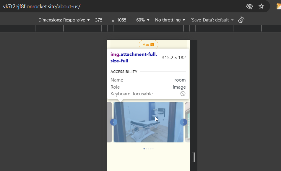Screen dimensions: 281x171
Task: Open the No throttling dropdown
Action: click(170, 20)
